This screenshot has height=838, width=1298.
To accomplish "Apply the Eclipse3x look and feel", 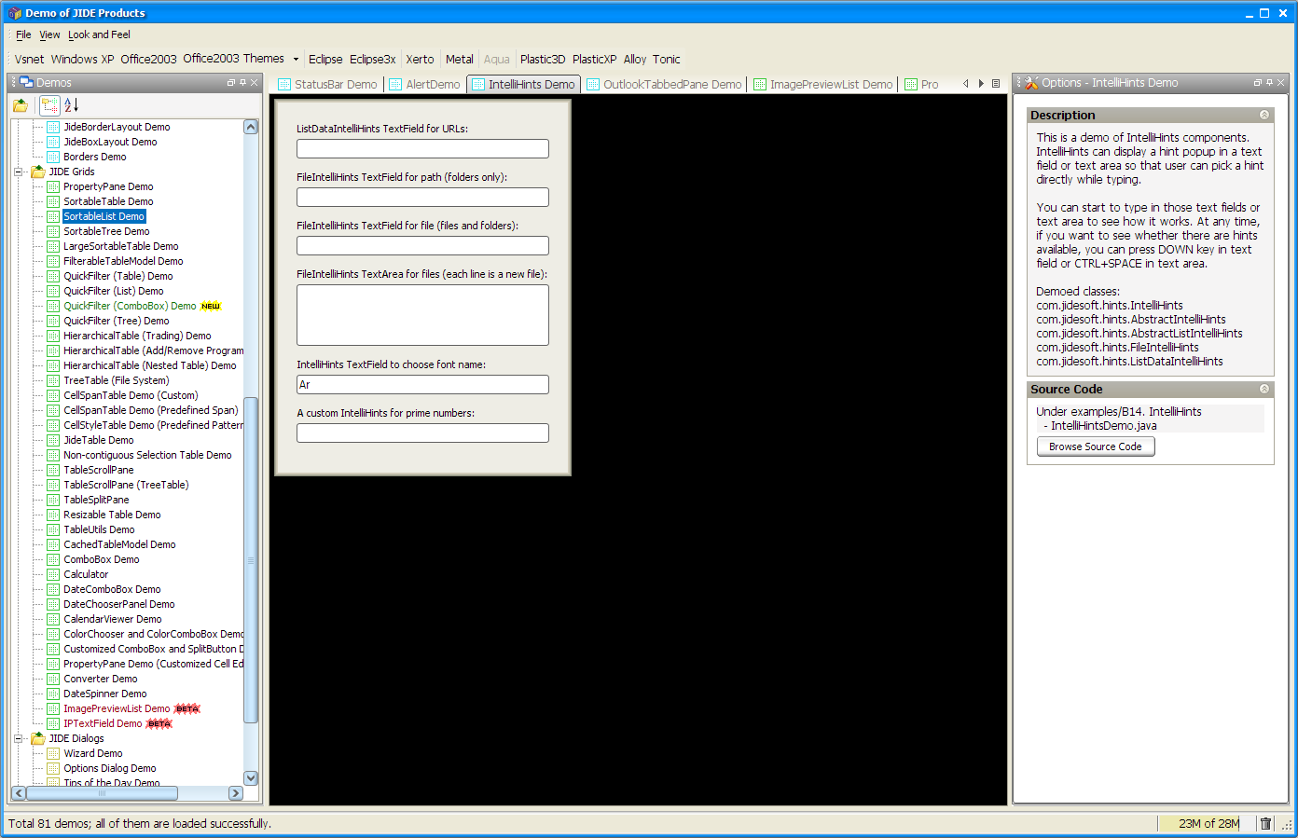I will [x=373, y=59].
